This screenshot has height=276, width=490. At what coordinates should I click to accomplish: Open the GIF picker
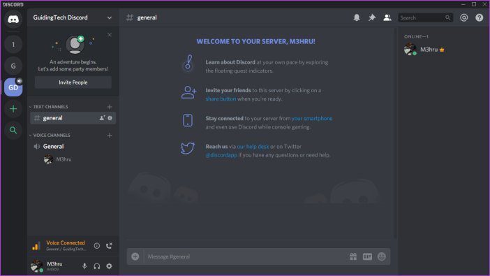[367, 256]
